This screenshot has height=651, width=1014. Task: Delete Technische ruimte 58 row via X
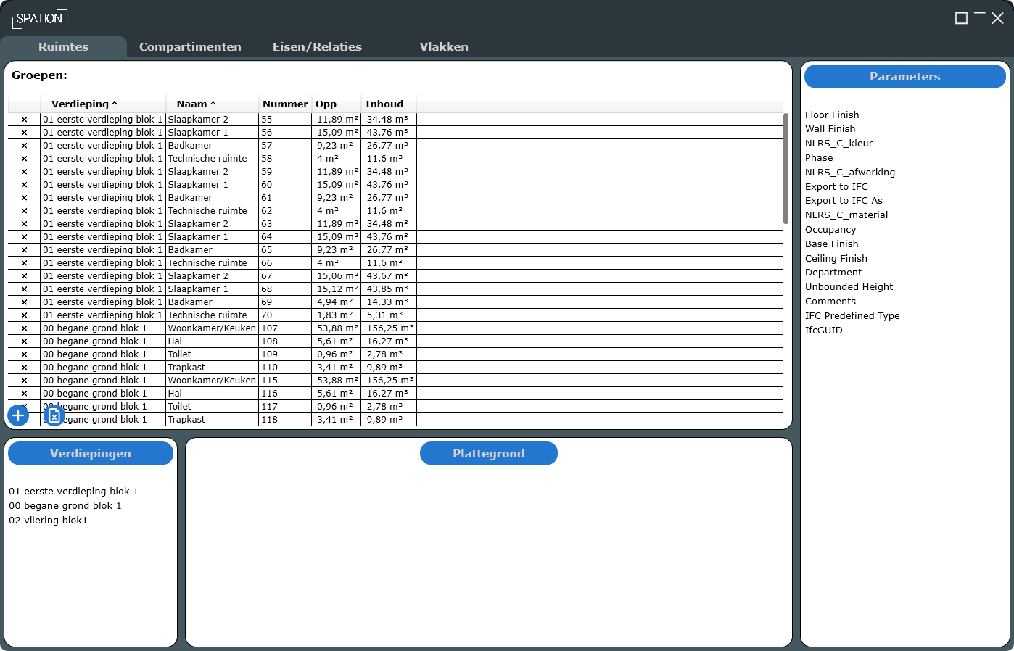click(x=24, y=159)
